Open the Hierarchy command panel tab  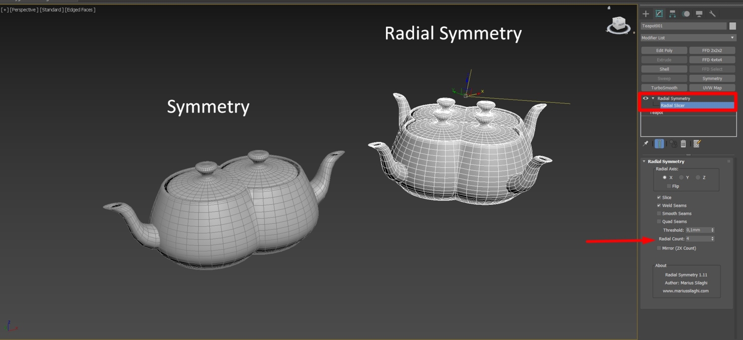tap(673, 14)
